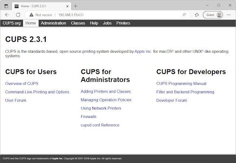Viewport: 236px width, 163px height.
Task: Open the cupsd.conf Reference link
Action: pyautogui.click(x=100, y=125)
